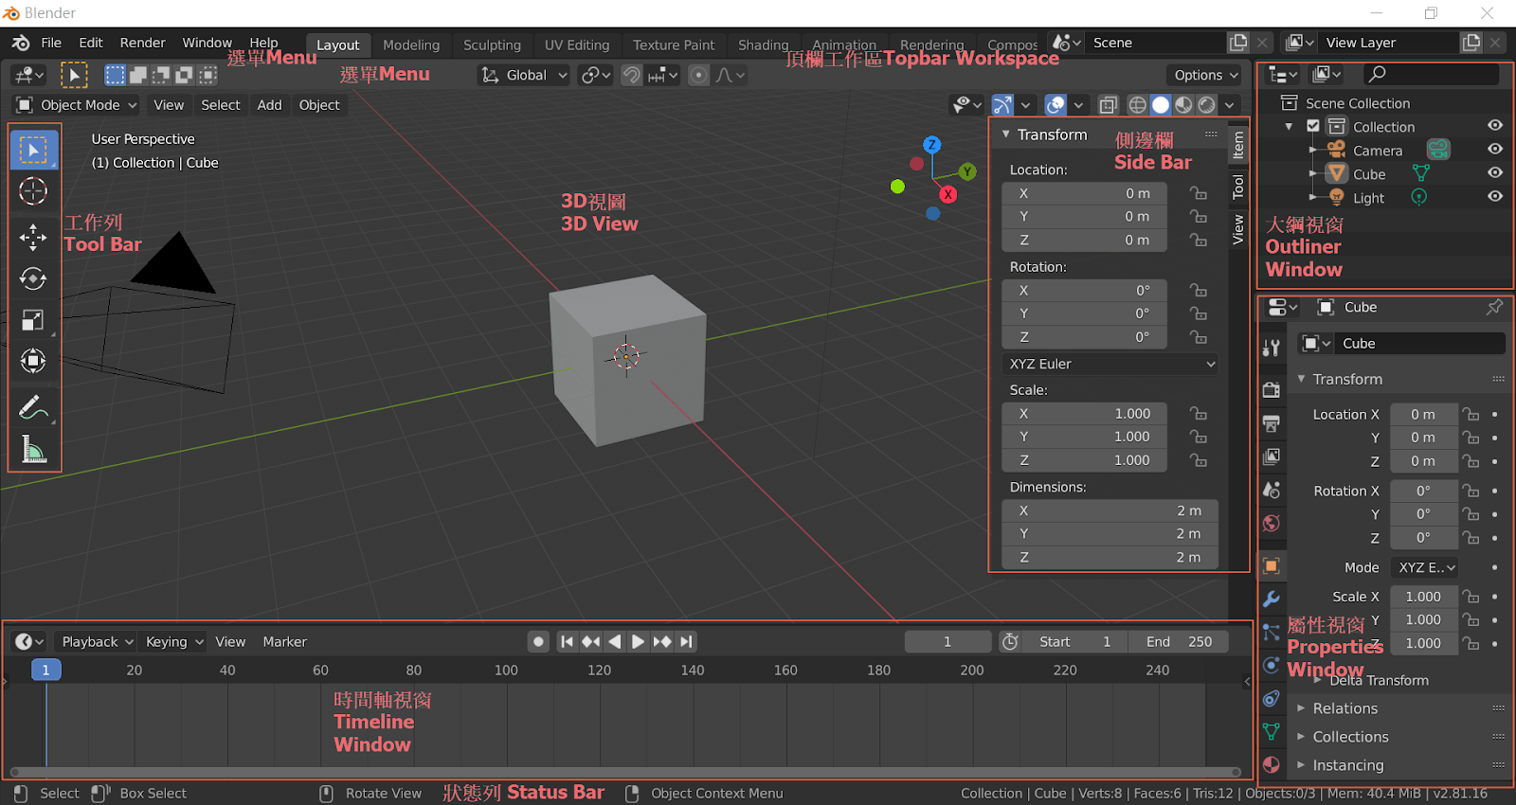Play the animation in reverse
The image size is (1516, 805).
click(614, 641)
